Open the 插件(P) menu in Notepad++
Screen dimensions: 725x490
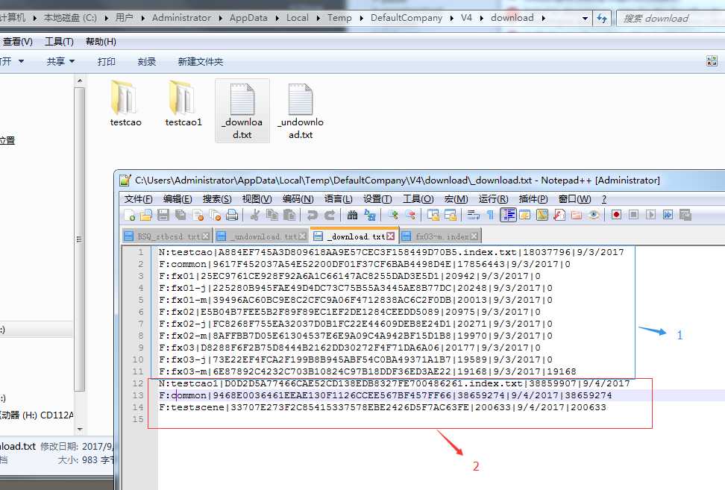[533, 199]
